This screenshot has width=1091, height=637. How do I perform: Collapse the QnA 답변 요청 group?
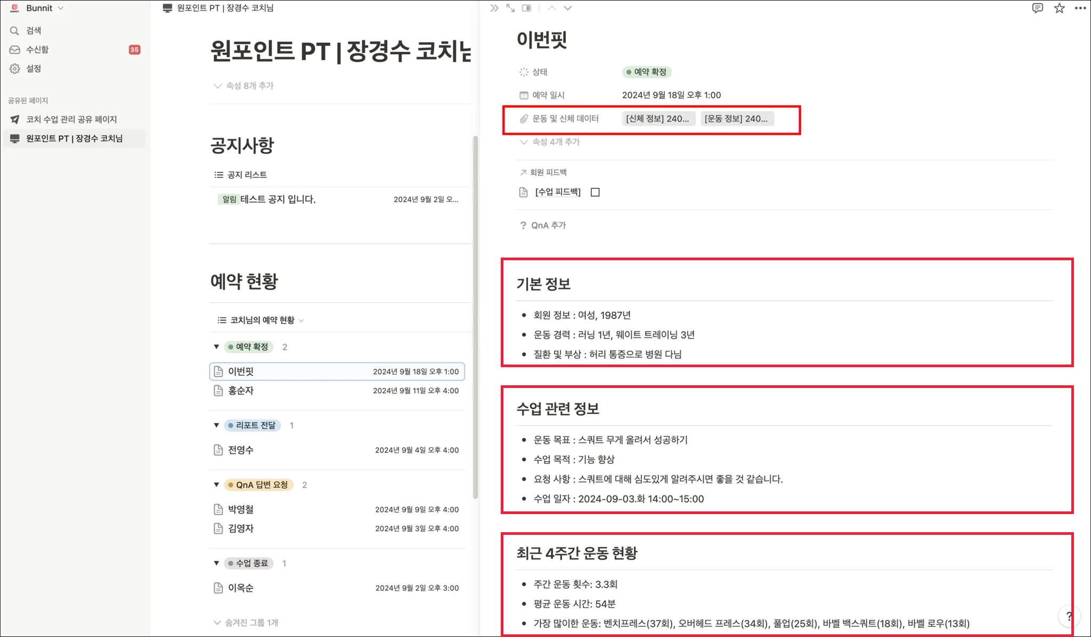(x=216, y=485)
